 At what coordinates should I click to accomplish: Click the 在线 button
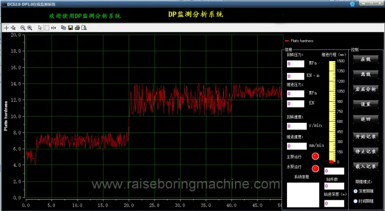pyautogui.click(x=366, y=59)
